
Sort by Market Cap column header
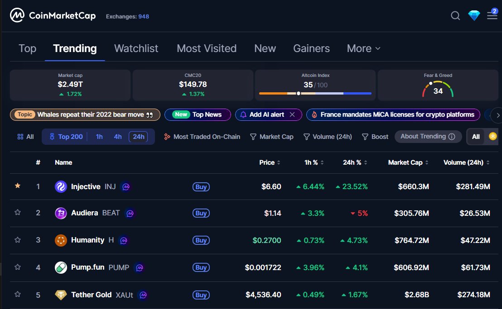(408, 163)
